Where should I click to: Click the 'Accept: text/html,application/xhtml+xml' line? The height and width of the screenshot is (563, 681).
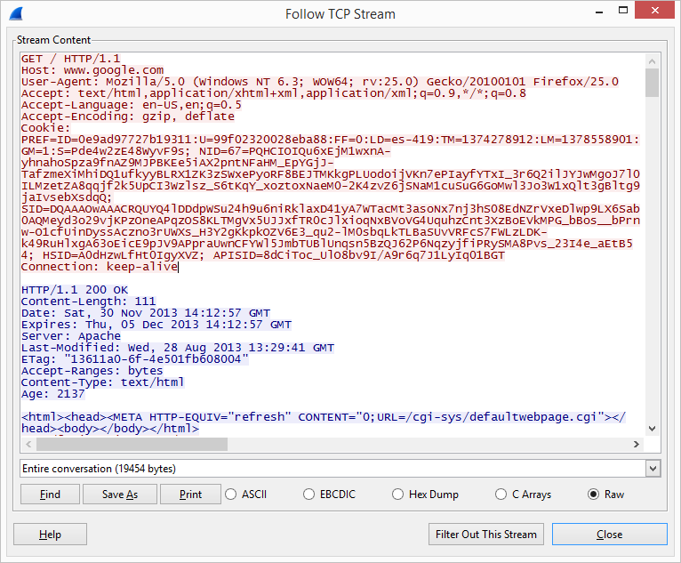[274, 93]
